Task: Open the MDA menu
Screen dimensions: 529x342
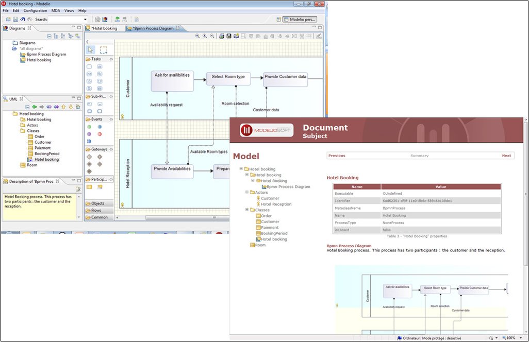Action: (56, 10)
